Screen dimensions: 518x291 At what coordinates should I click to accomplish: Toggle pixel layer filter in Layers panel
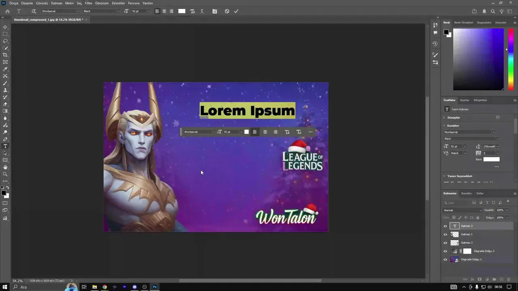474,202
